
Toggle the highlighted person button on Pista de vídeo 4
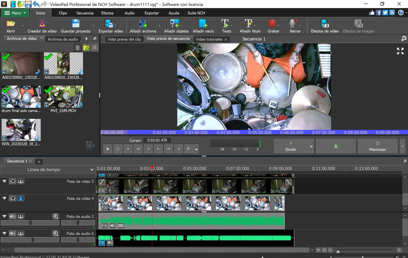(x=21, y=198)
